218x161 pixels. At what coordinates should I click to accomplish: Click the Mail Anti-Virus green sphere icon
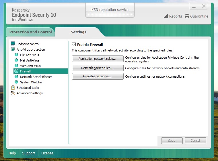(16, 60)
